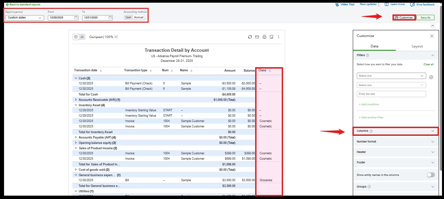
Task: Switch to the Layout tab
Action: [417, 46]
